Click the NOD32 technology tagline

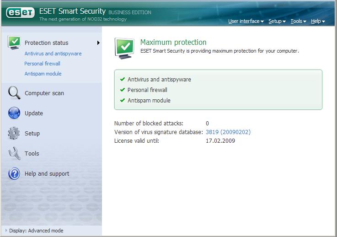pos(83,19)
